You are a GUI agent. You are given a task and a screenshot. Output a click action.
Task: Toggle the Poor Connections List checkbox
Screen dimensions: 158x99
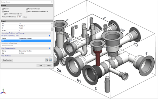[27, 9]
